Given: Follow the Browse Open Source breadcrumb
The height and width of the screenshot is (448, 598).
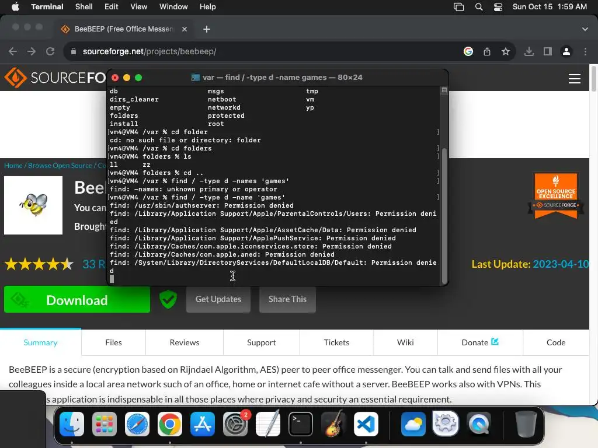Looking at the screenshot, I should tap(60, 165).
